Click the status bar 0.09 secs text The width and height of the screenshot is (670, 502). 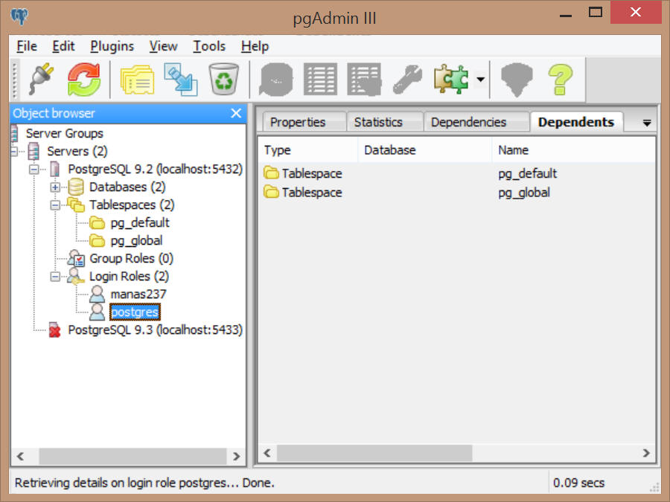[x=578, y=483]
